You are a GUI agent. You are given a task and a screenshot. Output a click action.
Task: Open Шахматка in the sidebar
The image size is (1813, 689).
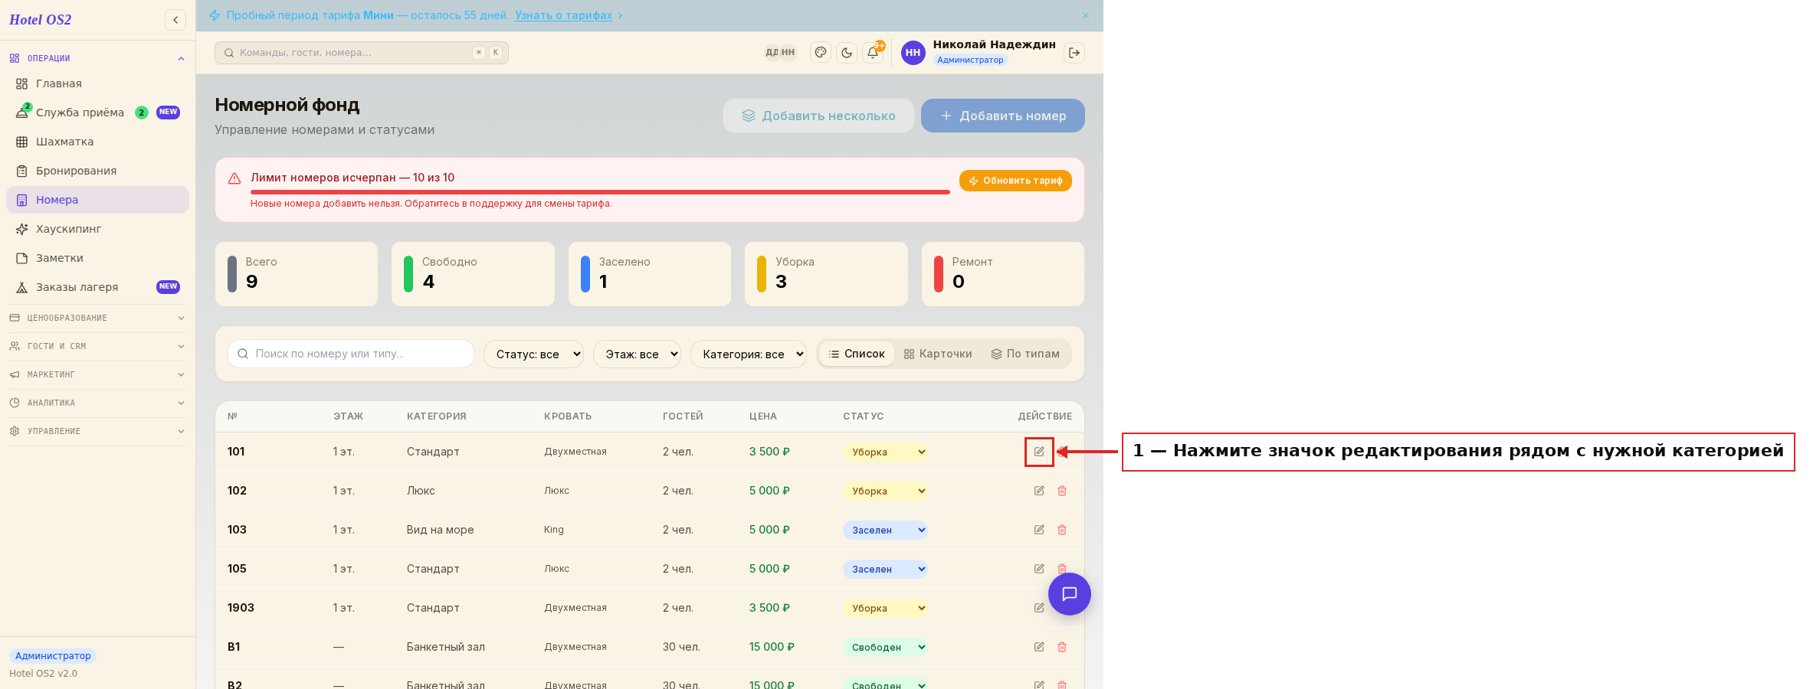97,142
